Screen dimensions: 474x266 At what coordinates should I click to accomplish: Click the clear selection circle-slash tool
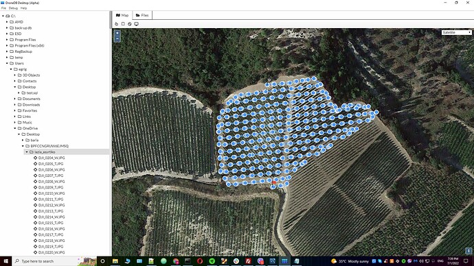(130, 24)
